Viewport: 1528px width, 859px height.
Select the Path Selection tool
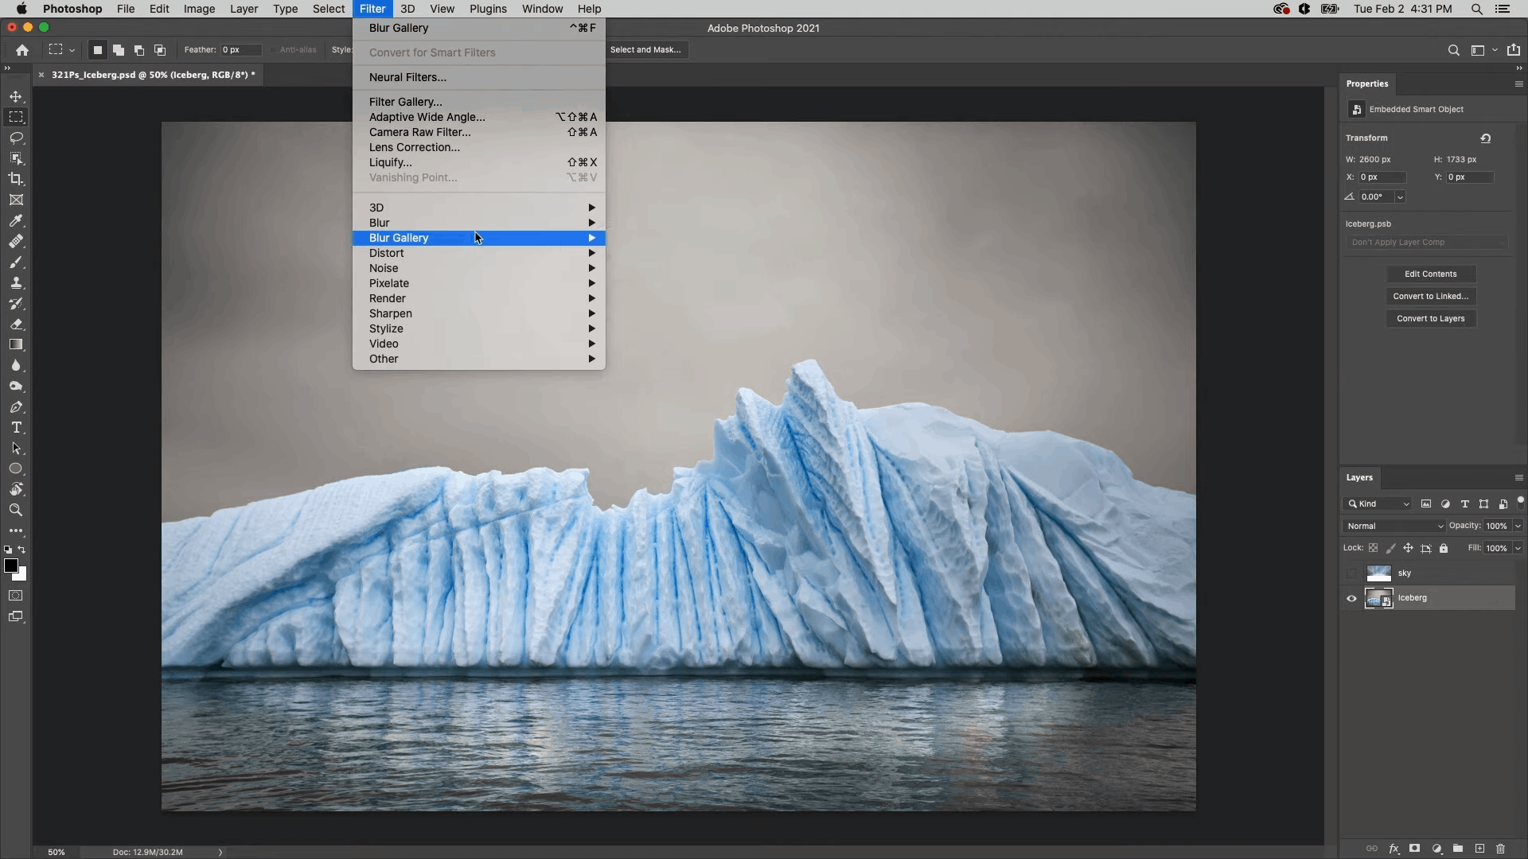tap(16, 448)
